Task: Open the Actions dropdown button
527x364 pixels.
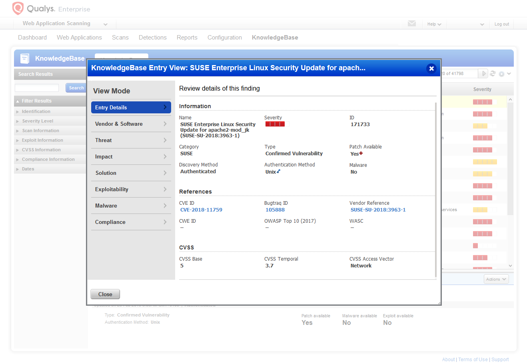Action: coord(496,279)
